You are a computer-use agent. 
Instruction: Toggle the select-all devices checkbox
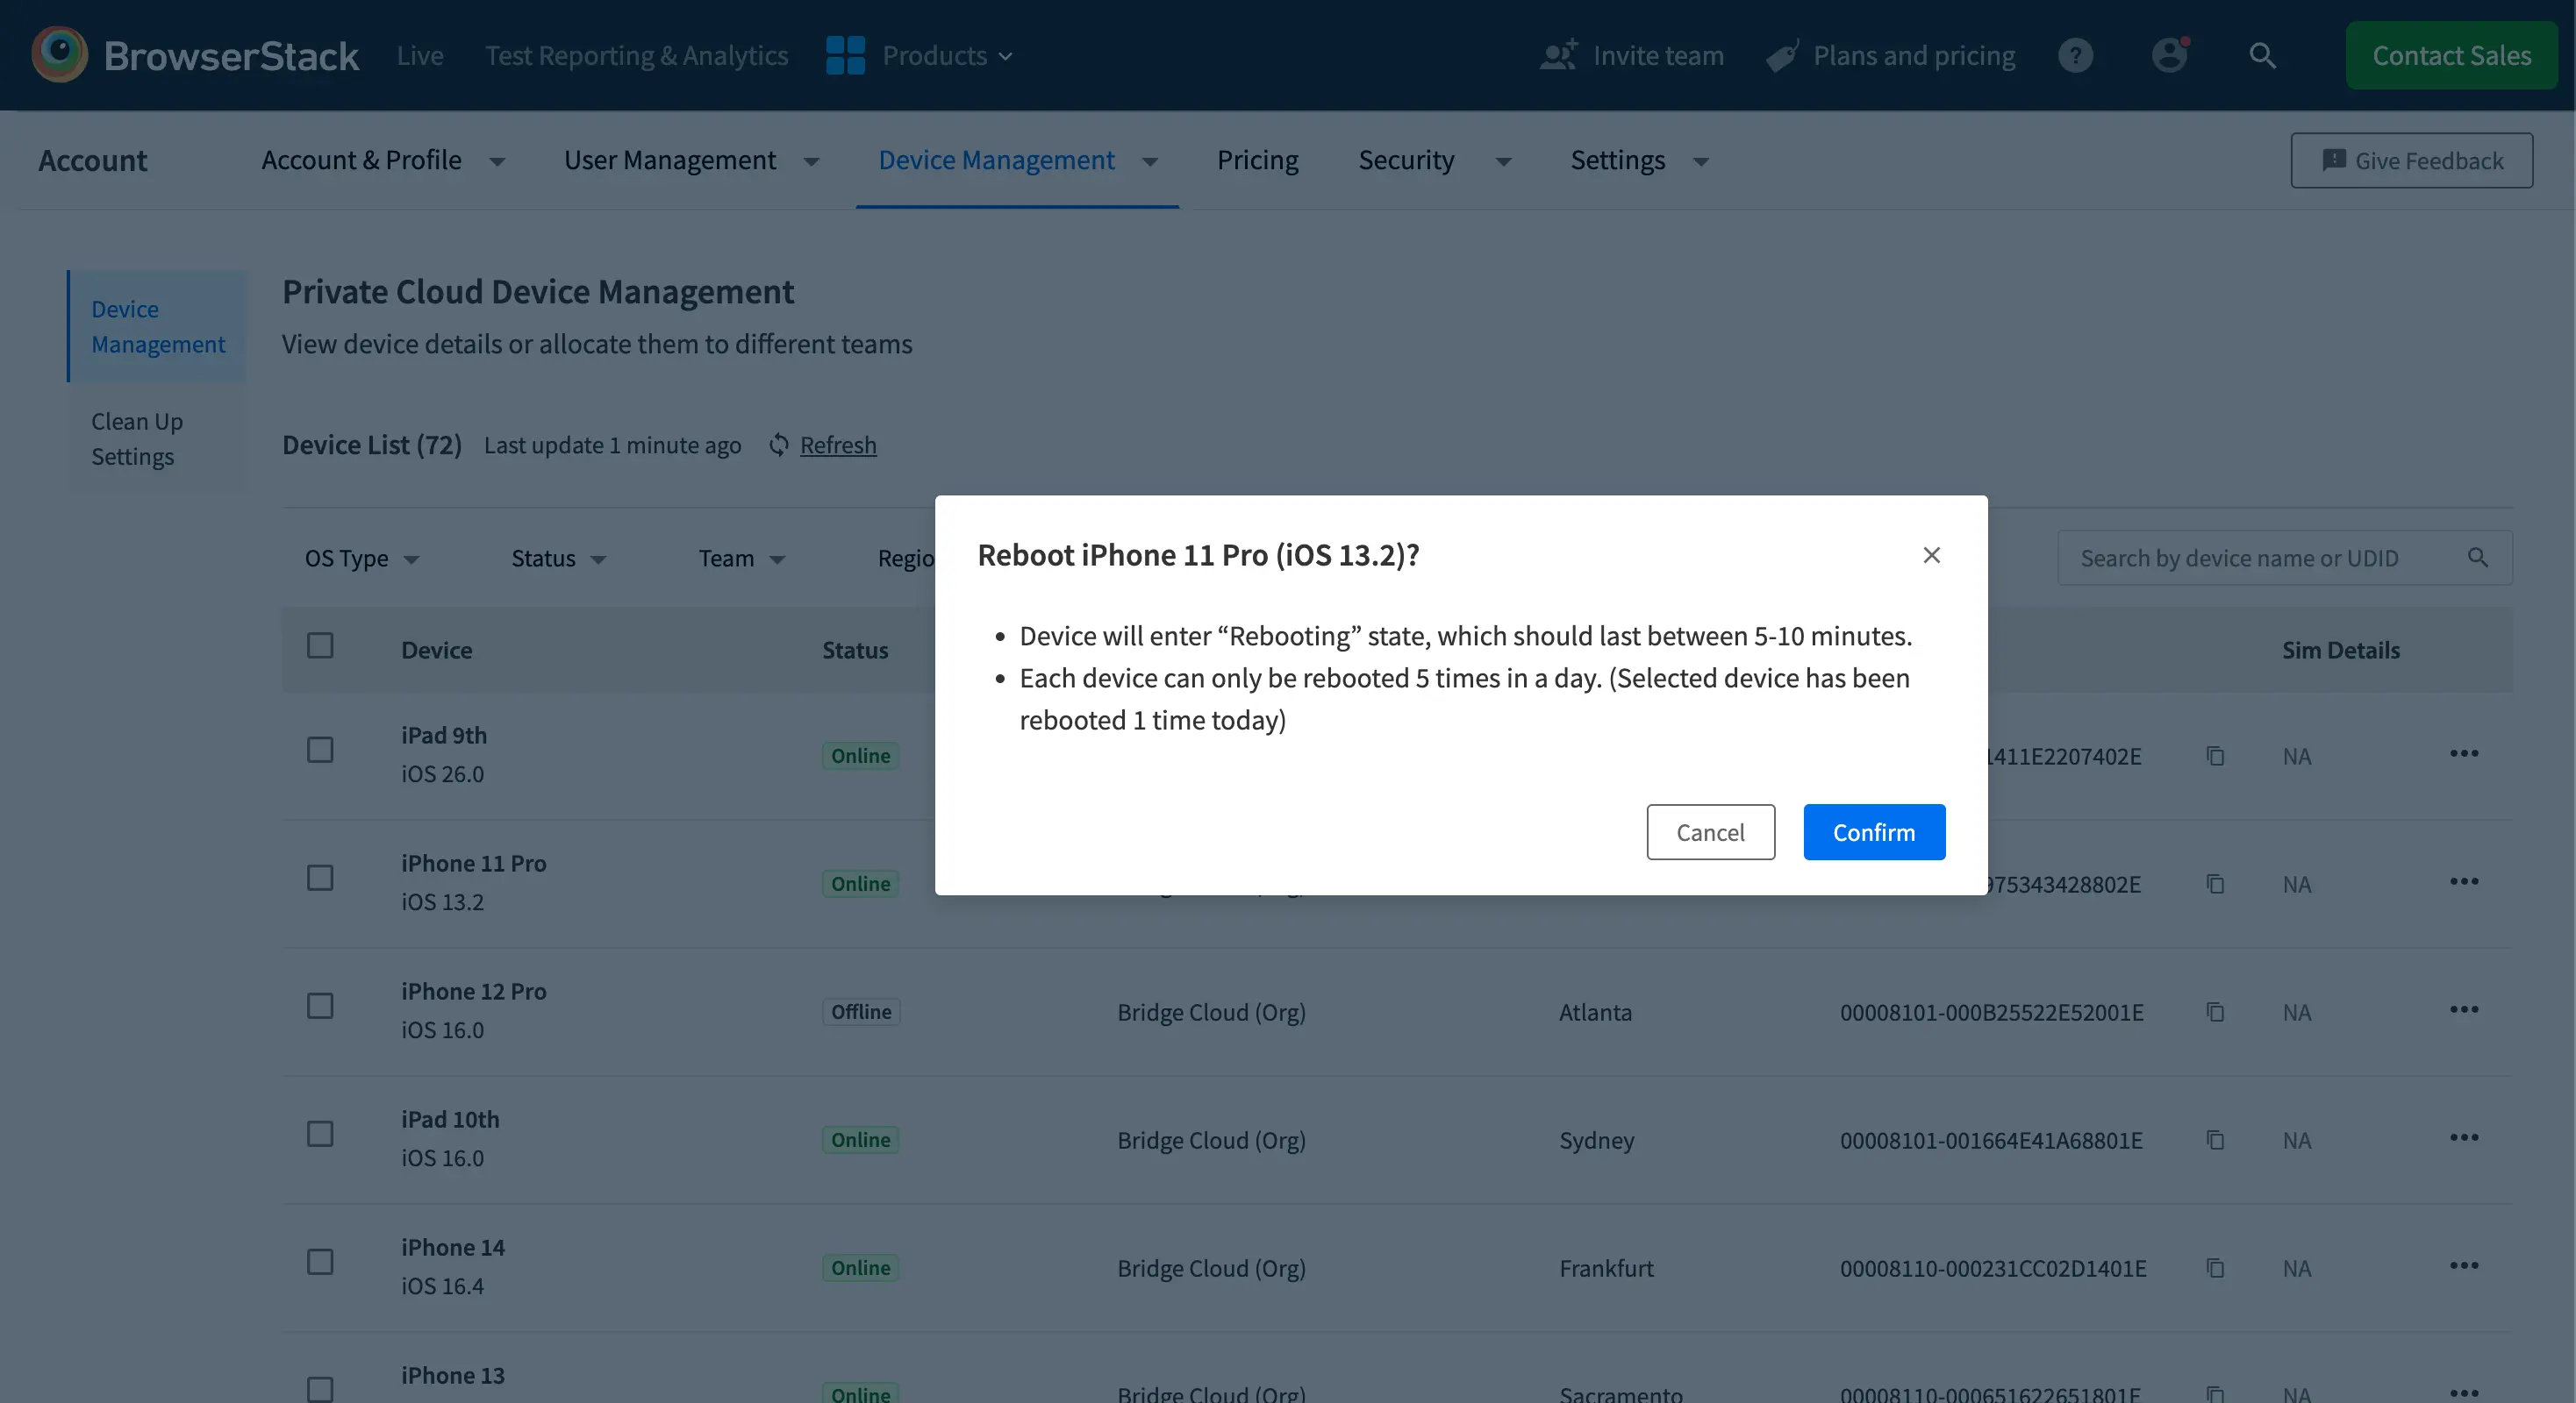320,646
